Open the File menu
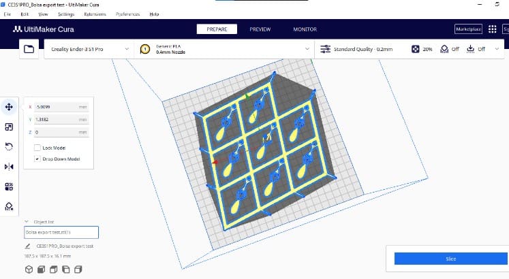Image resolution: width=509 pixels, height=279 pixels. (x=7, y=14)
